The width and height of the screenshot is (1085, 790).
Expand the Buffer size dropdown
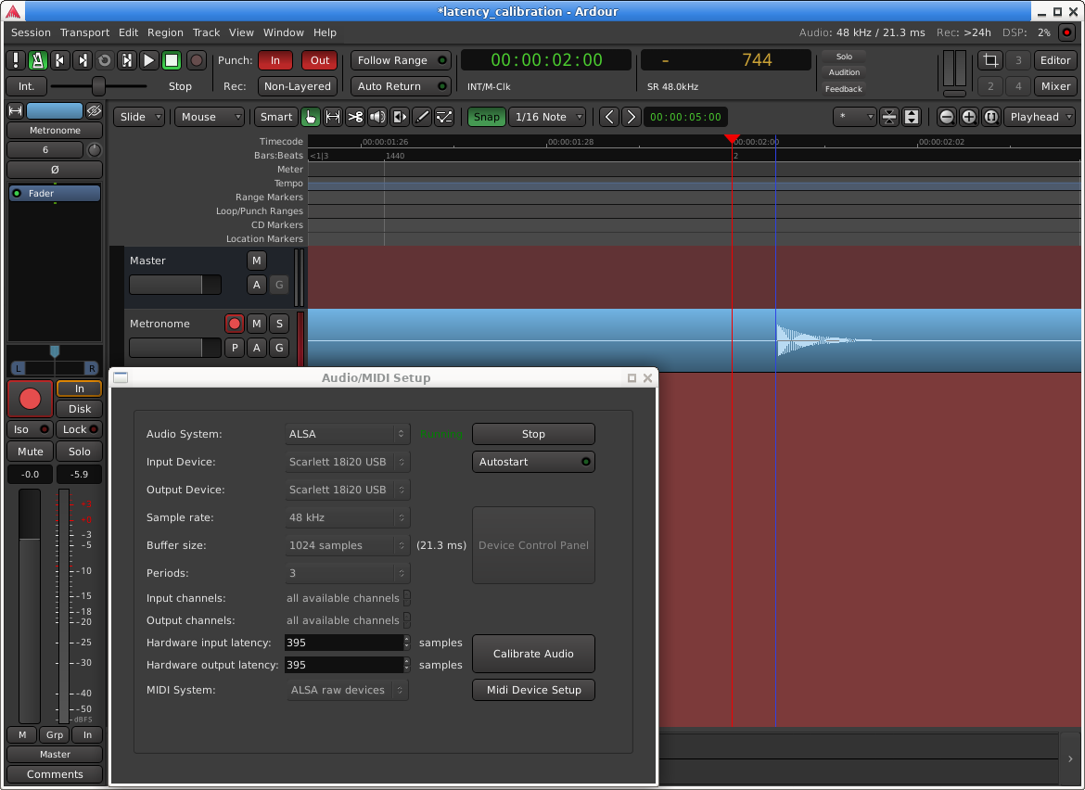point(347,545)
